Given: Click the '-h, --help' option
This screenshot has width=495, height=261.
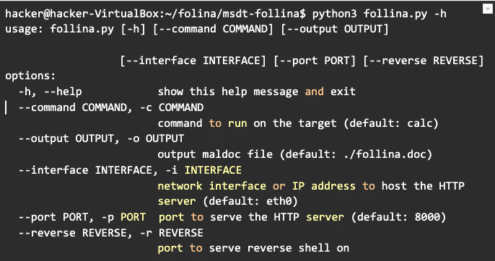Looking at the screenshot, I should [x=51, y=92].
